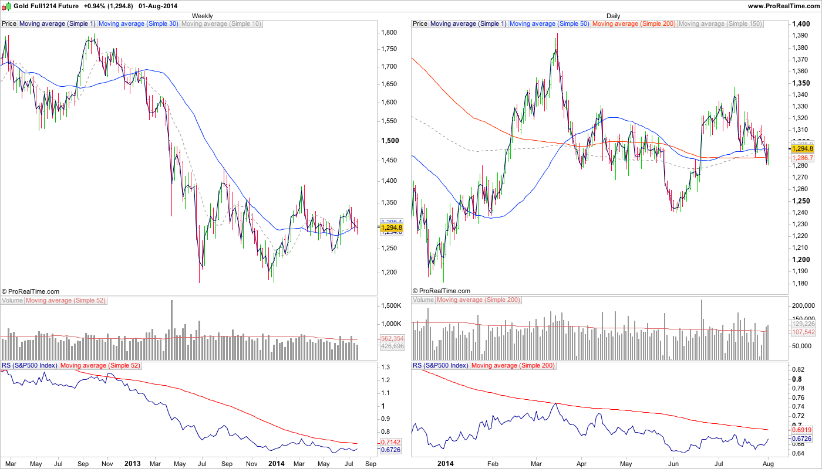Click the 562,354 volume average tag
Image resolution: width=822 pixels, height=469 pixels.
tap(392, 338)
